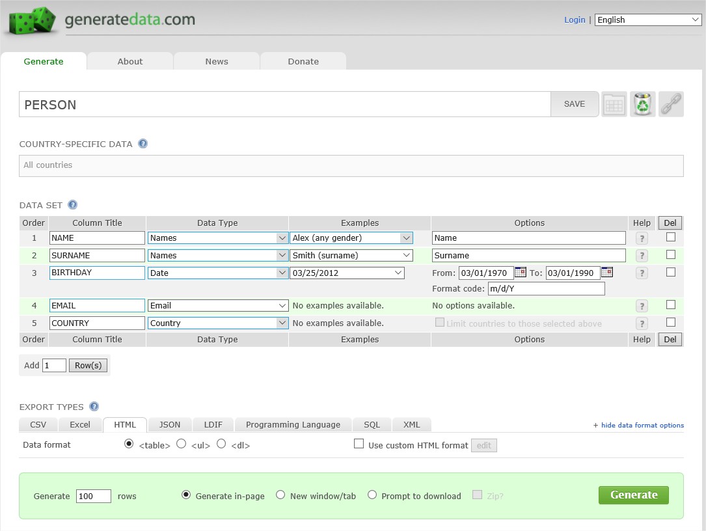Screen dimensions: 706x531
Task: Open Examples dropdown showing Smith (surname)
Action: 351,255
